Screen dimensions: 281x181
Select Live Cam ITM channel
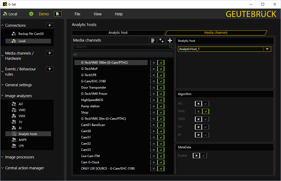[x=111, y=156]
